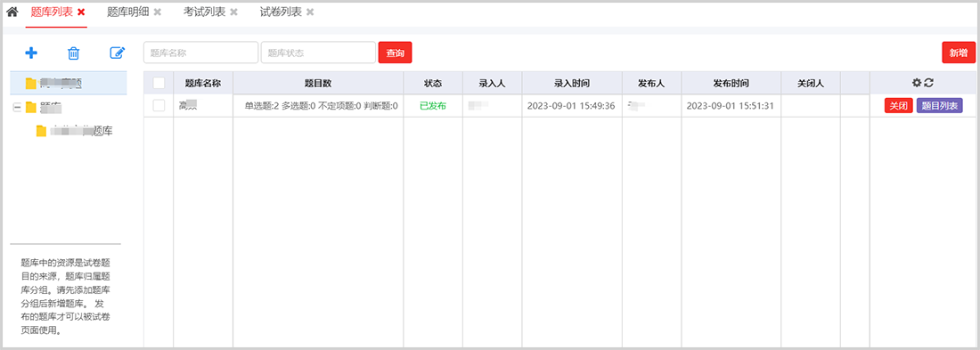Switch to the 题库明细 tab

pyautogui.click(x=128, y=12)
